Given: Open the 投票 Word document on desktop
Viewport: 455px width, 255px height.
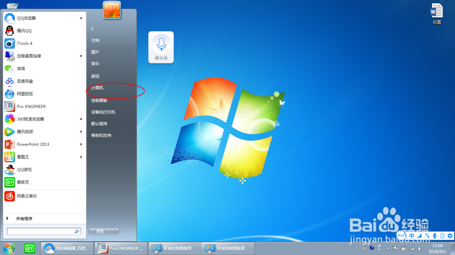Looking at the screenshot, I should click(x=437, y=14).
